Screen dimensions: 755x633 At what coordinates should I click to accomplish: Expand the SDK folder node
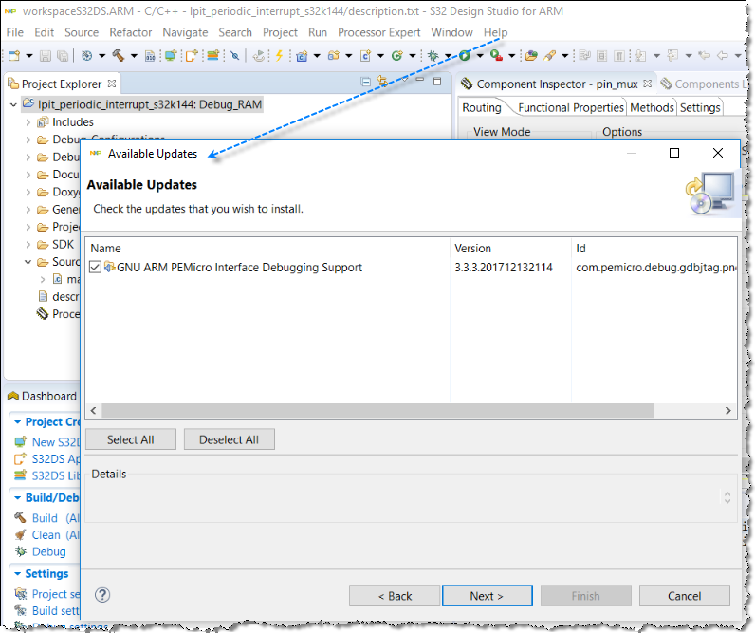[x=28, y=244]
